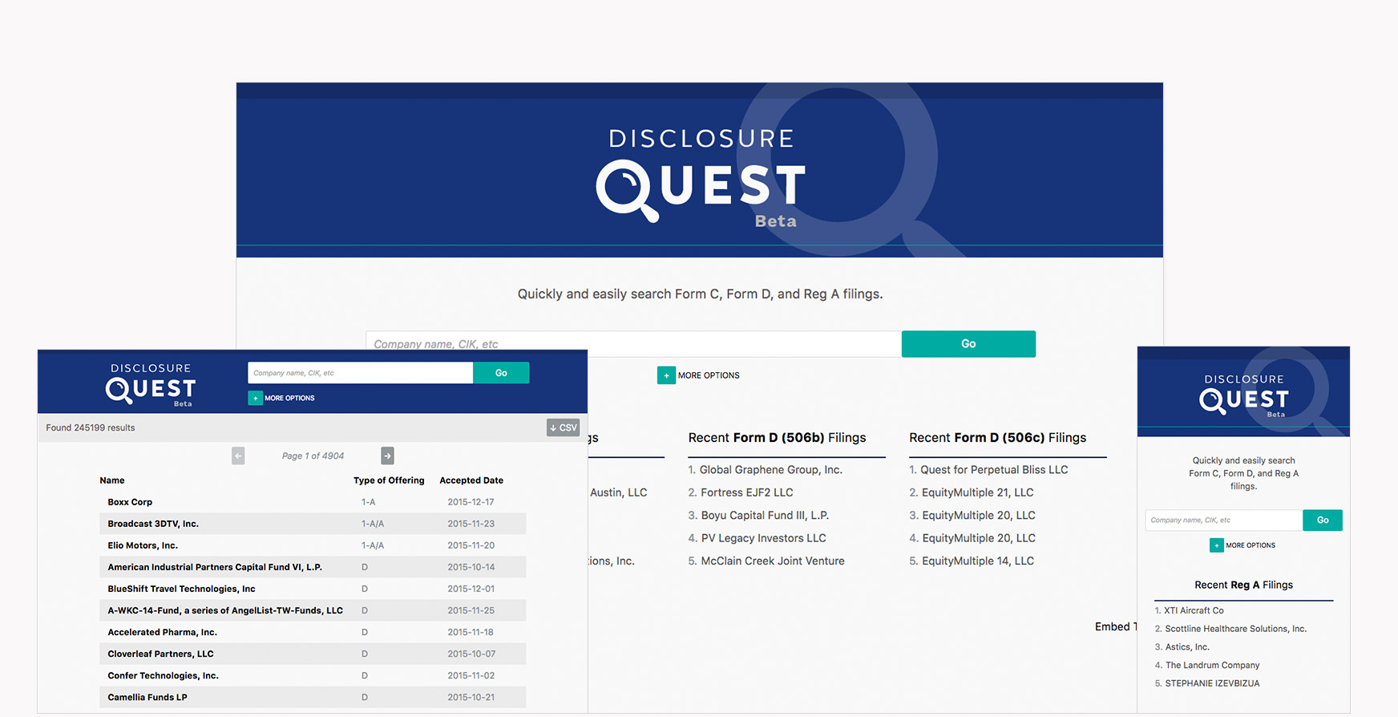Viewport: 1398px width, 717px height.
Task: Click the Go button in mobile view
Action: [x=1323, y=521]
